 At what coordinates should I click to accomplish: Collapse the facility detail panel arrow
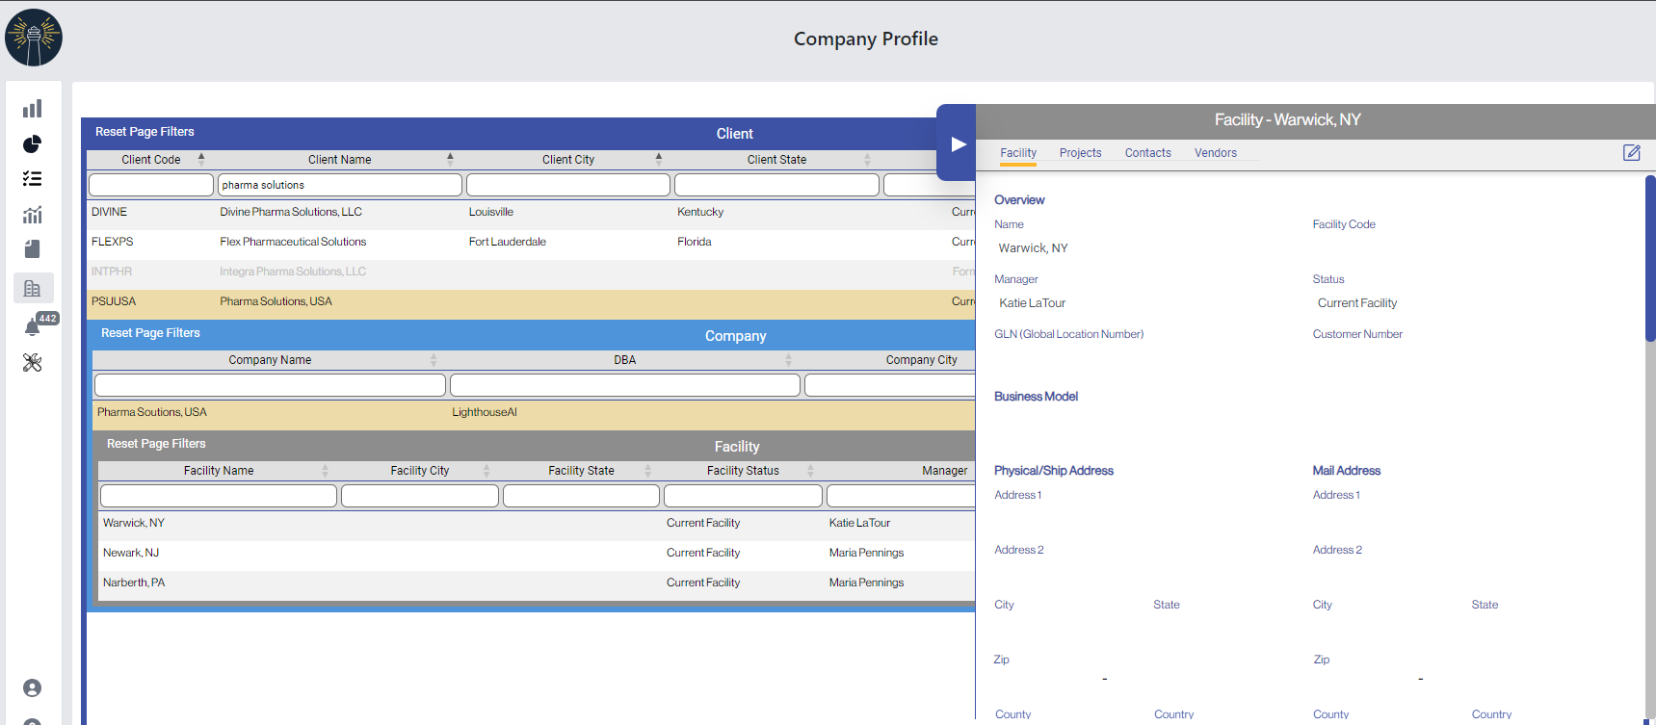coord(958,143)
